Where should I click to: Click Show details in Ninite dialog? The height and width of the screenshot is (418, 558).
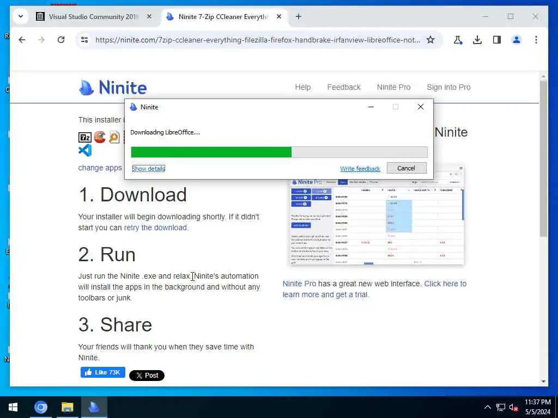tap(148, 169)
